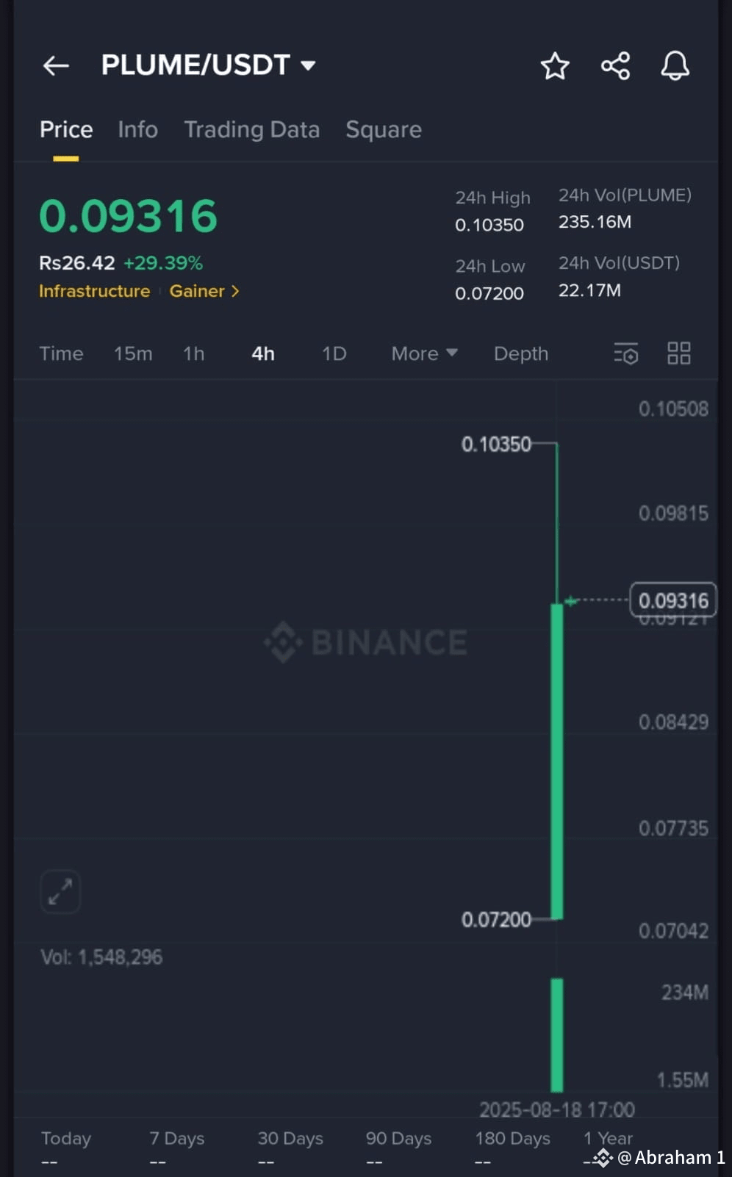Select the 15m chart interval
This screenshot has height=1177, width=732.
(x=133, y=353)
